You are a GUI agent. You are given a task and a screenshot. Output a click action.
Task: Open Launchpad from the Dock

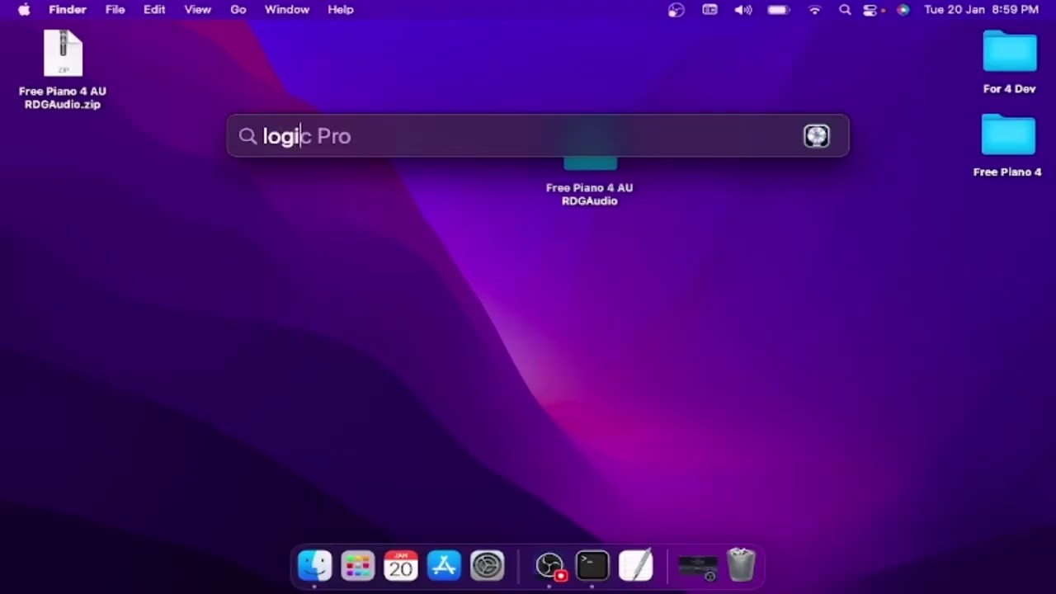(358, 566)
